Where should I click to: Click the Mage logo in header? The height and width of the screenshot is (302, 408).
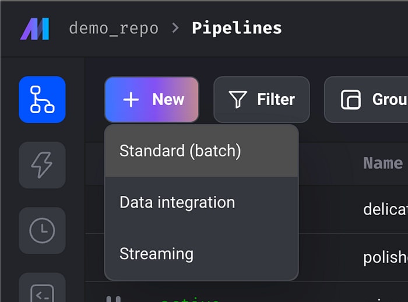(34, 29)
